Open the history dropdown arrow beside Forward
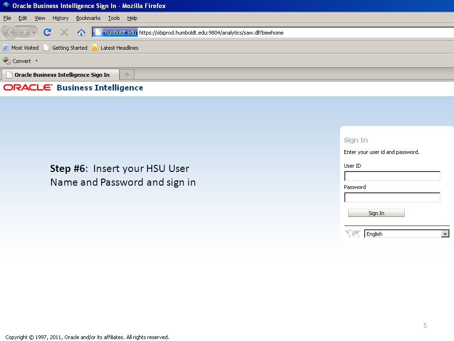 34,32
